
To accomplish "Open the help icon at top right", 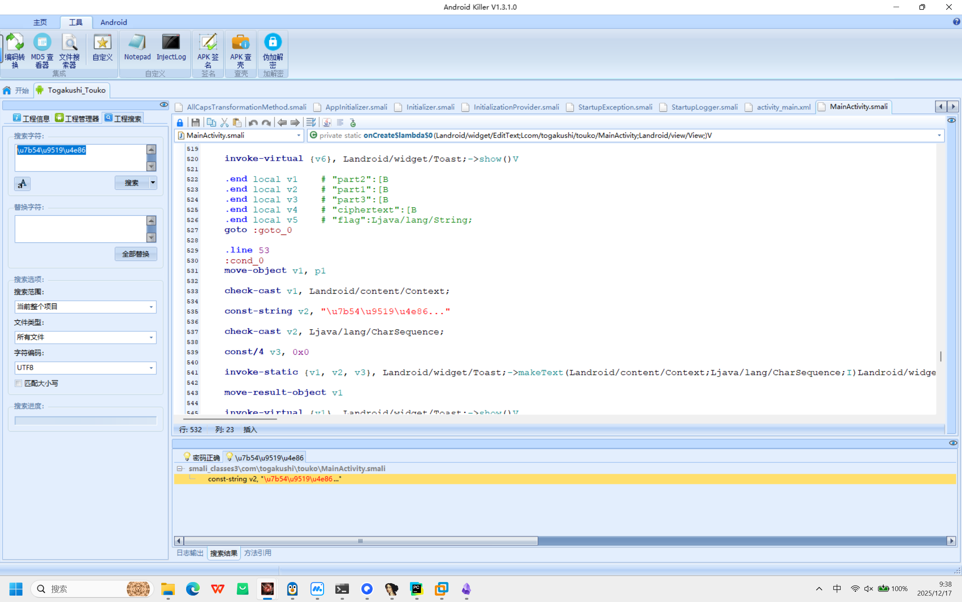I will pyautogui.click(x=956, y=22).
